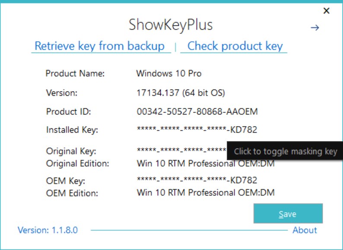Screen dimensions: 343x250
Task: Toggle masking on the OEM Key value
Action: click(x=197, y=180)
